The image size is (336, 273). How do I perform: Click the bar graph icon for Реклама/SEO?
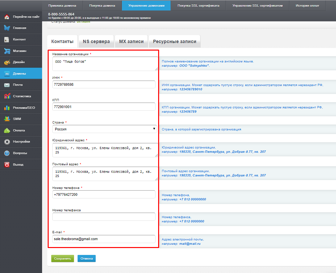[7, 108]
